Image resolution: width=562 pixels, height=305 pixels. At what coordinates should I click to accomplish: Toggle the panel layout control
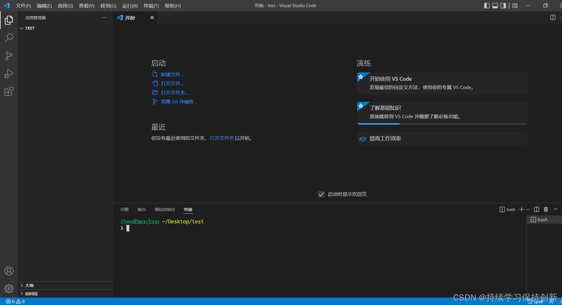click(x=495, y=5)
